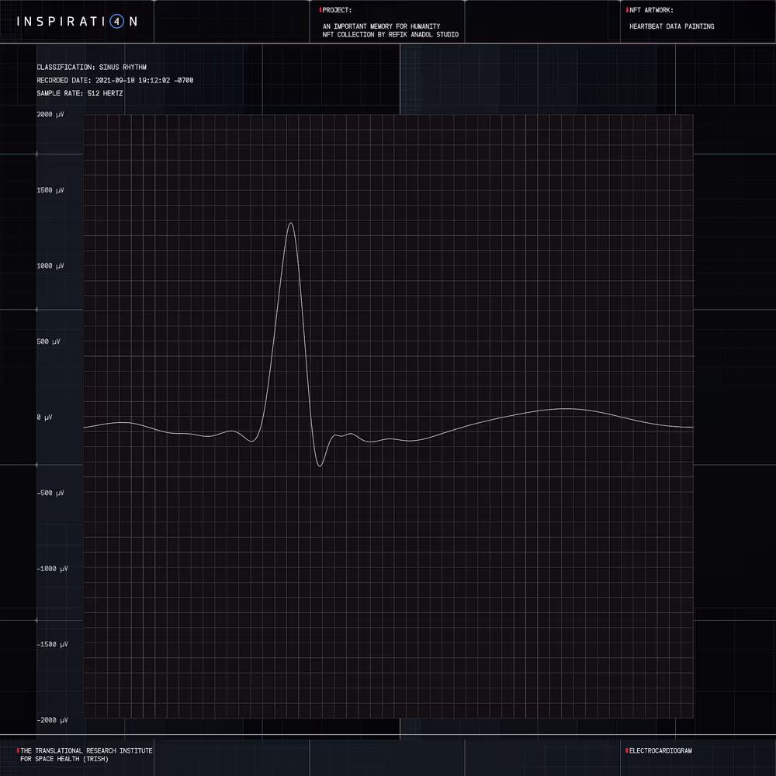Click "SAMPLE RATE: 512 HERTZ" text

pyautogui.click(x=80, y=93)
